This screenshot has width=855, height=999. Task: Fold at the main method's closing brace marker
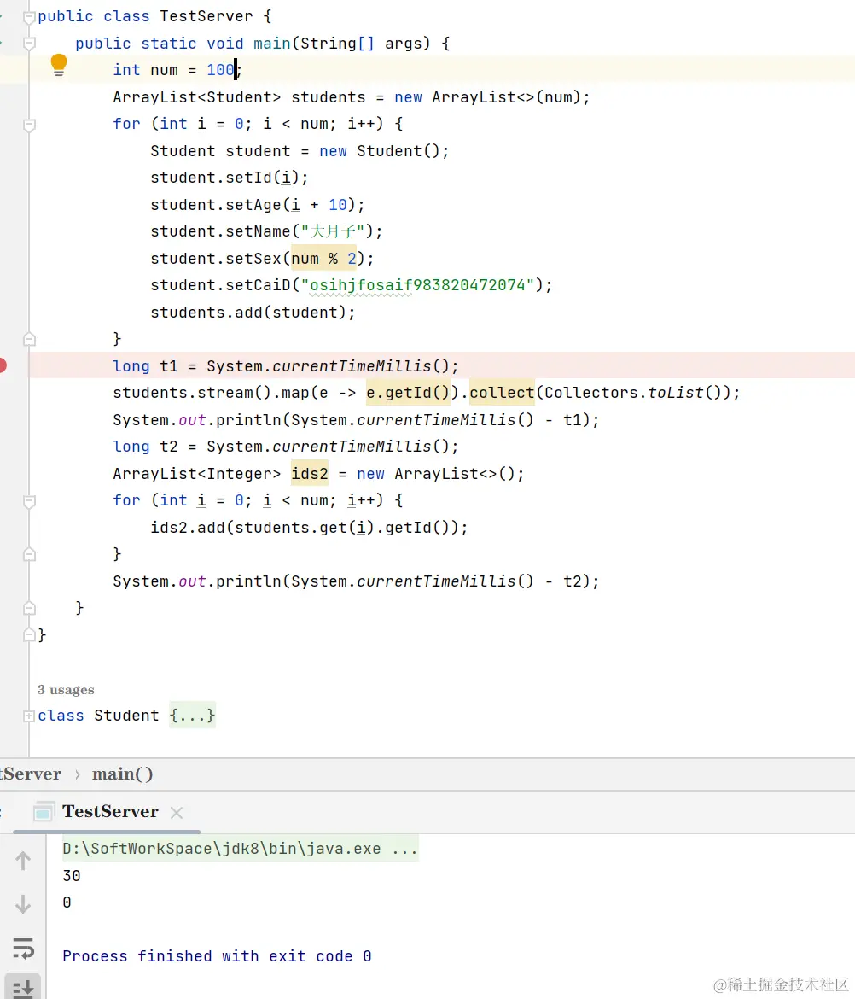(x=29, y=608)
